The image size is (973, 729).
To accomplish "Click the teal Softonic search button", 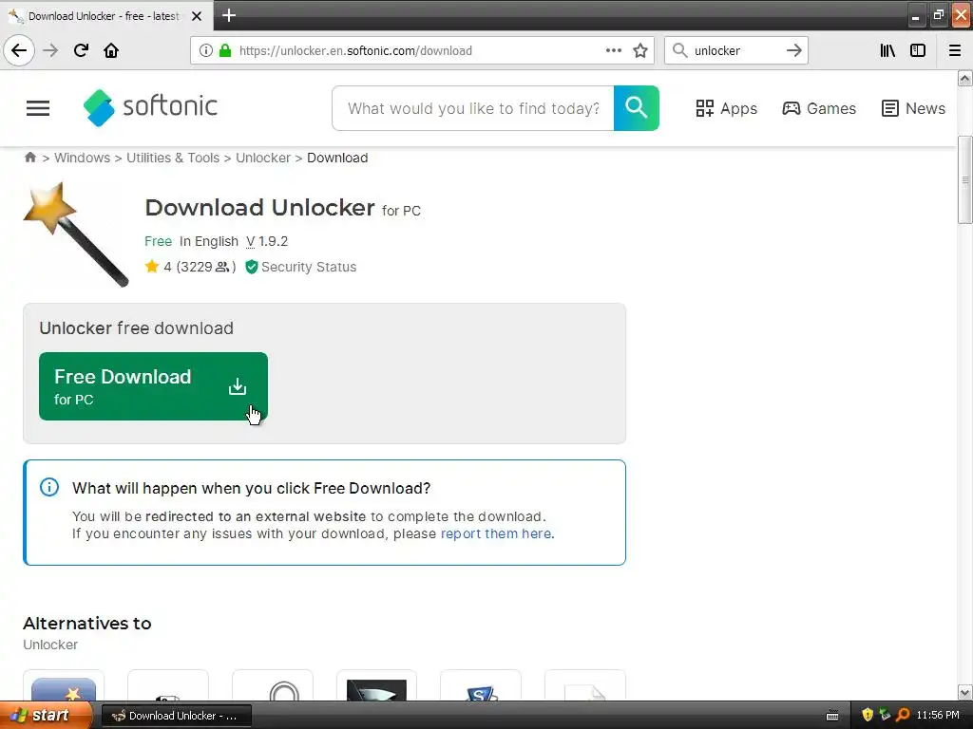I will (636, 108).
